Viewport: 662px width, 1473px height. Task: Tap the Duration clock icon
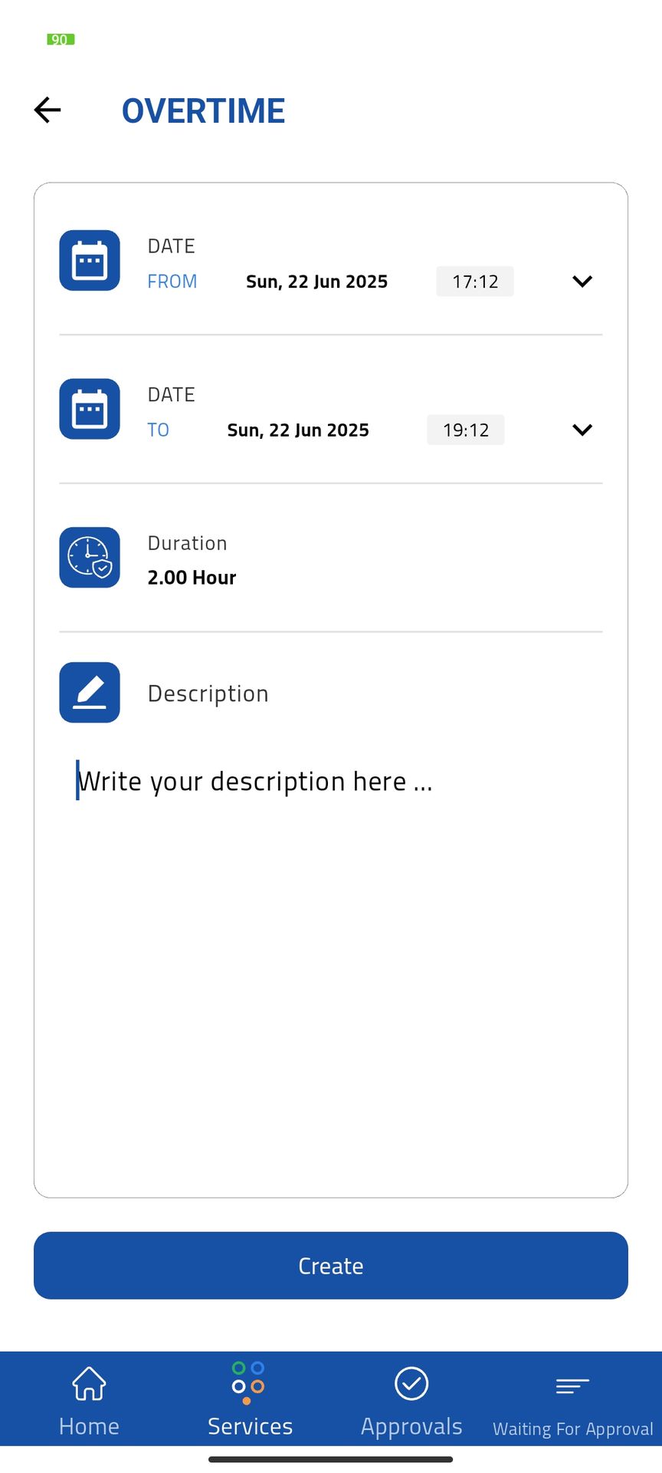[x=90, y=558]
